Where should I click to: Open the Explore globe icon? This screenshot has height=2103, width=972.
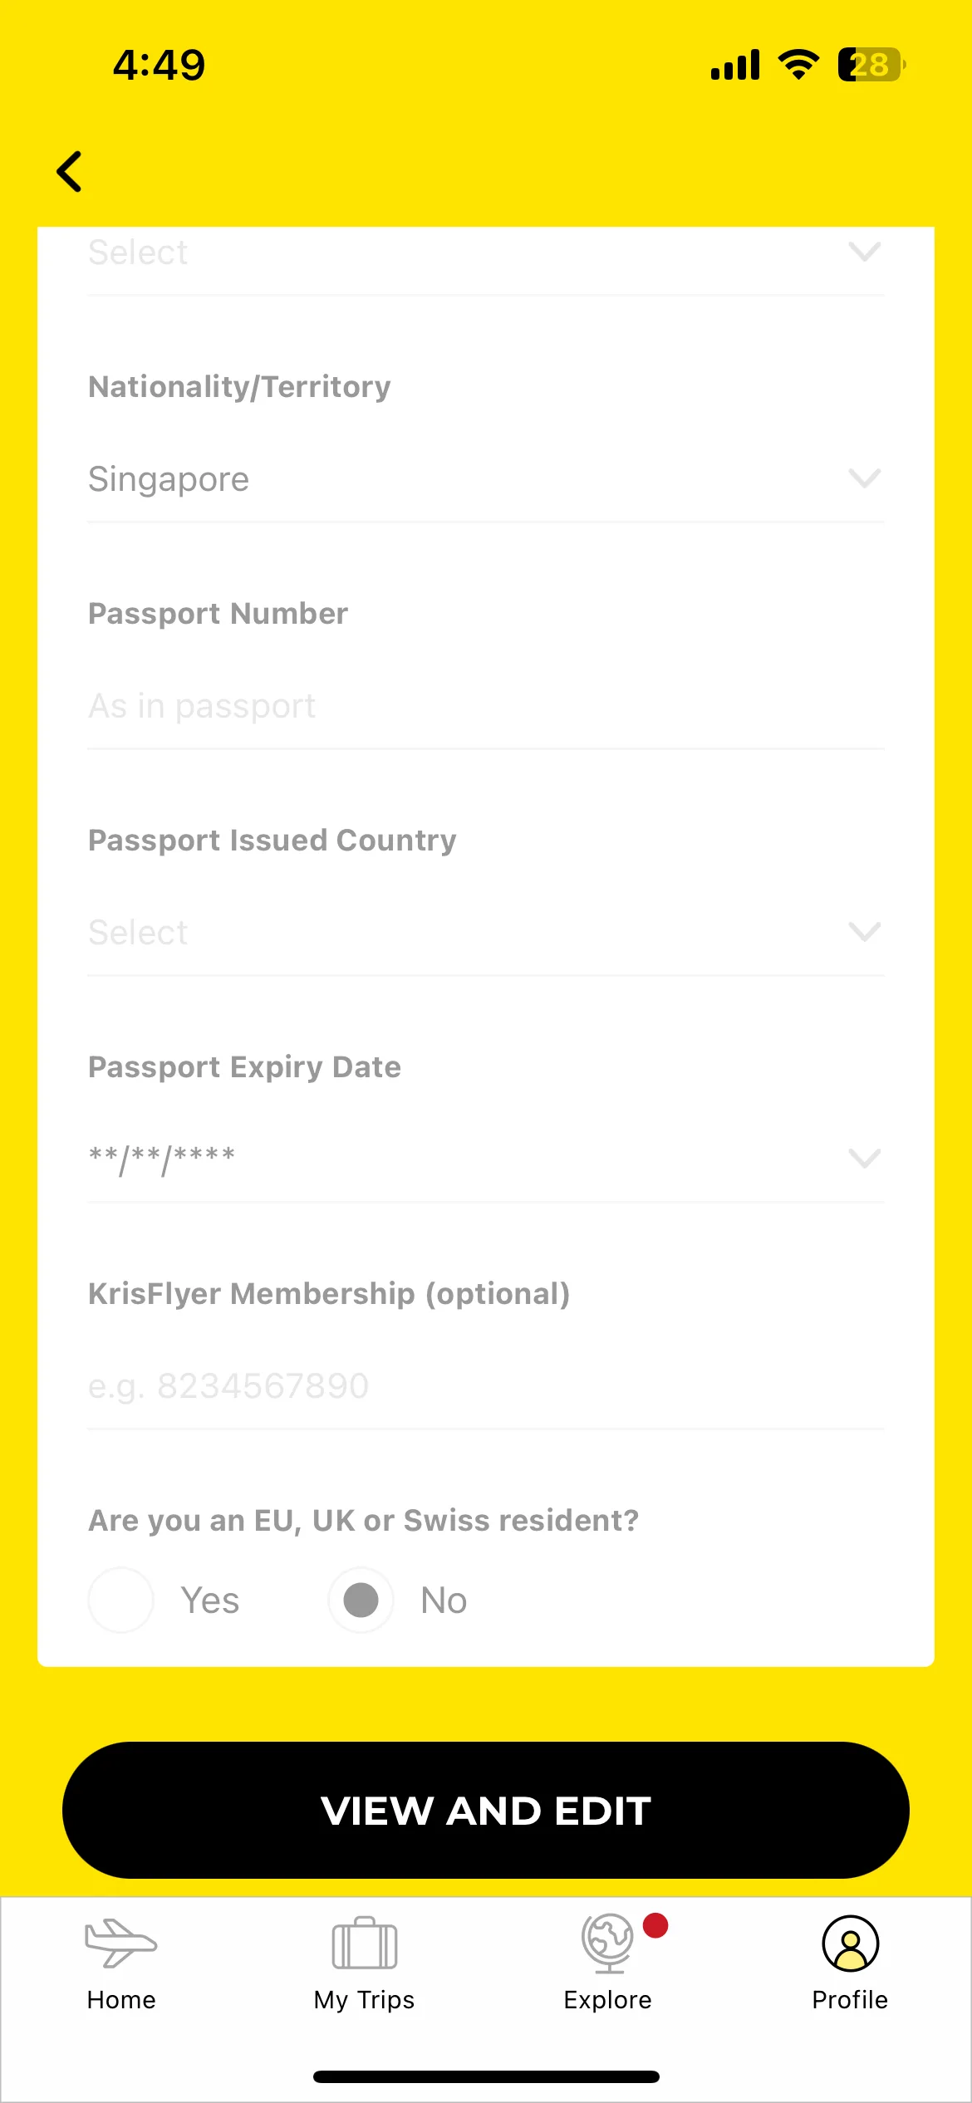pyautogui.click(x=608, y=1944)
